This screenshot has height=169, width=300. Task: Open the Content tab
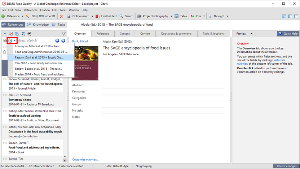(124, 34)
